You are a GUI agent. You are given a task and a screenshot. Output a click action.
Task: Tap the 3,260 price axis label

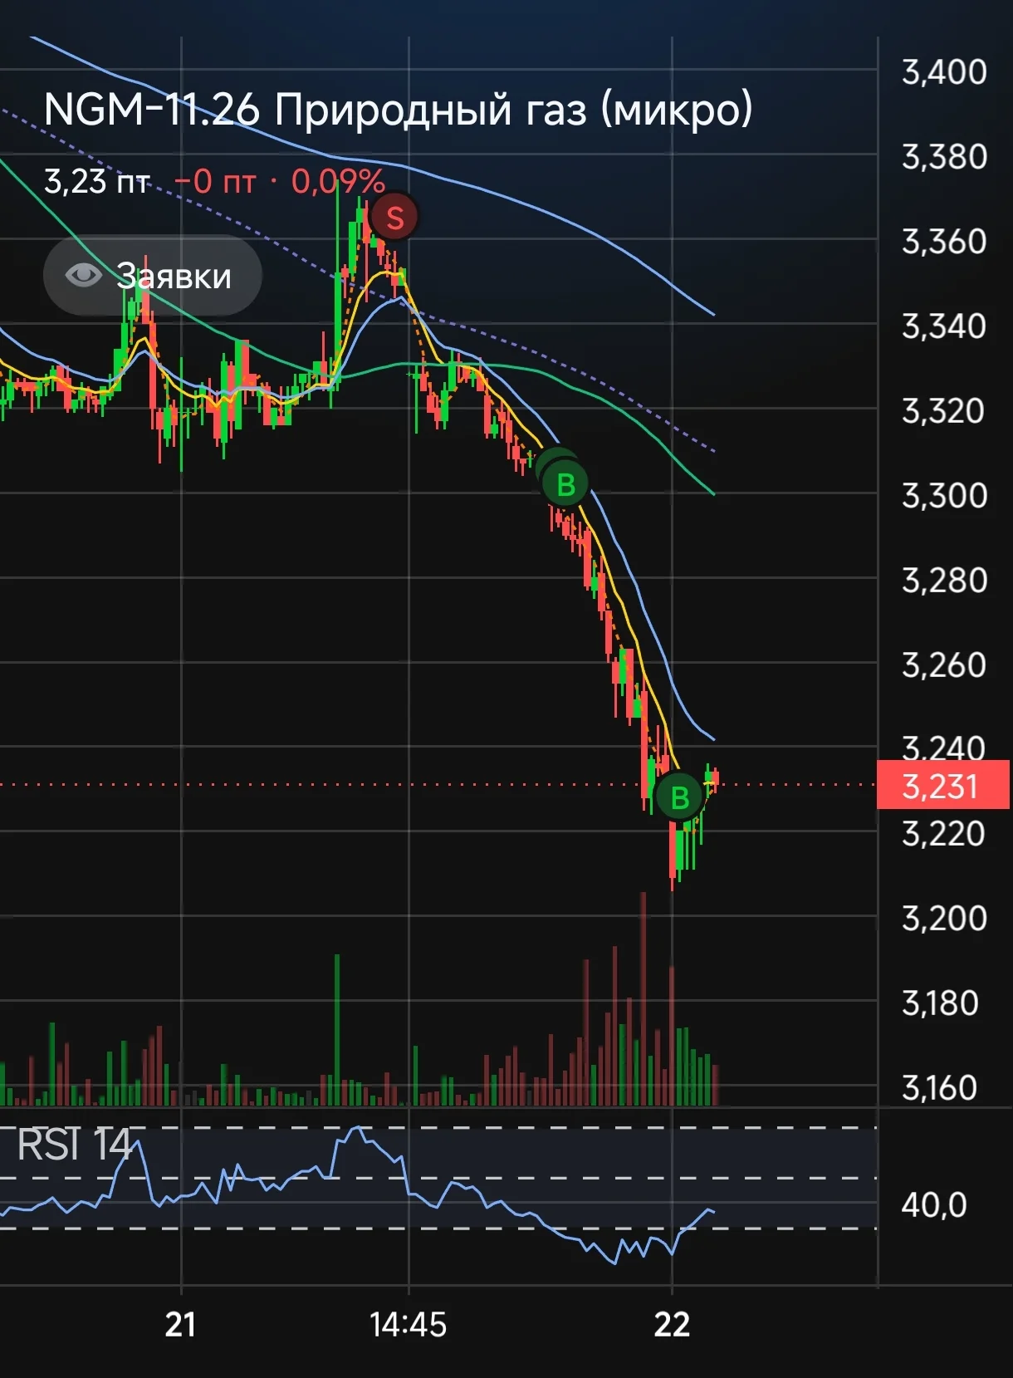pyautogui.click(x=945, y=665)
